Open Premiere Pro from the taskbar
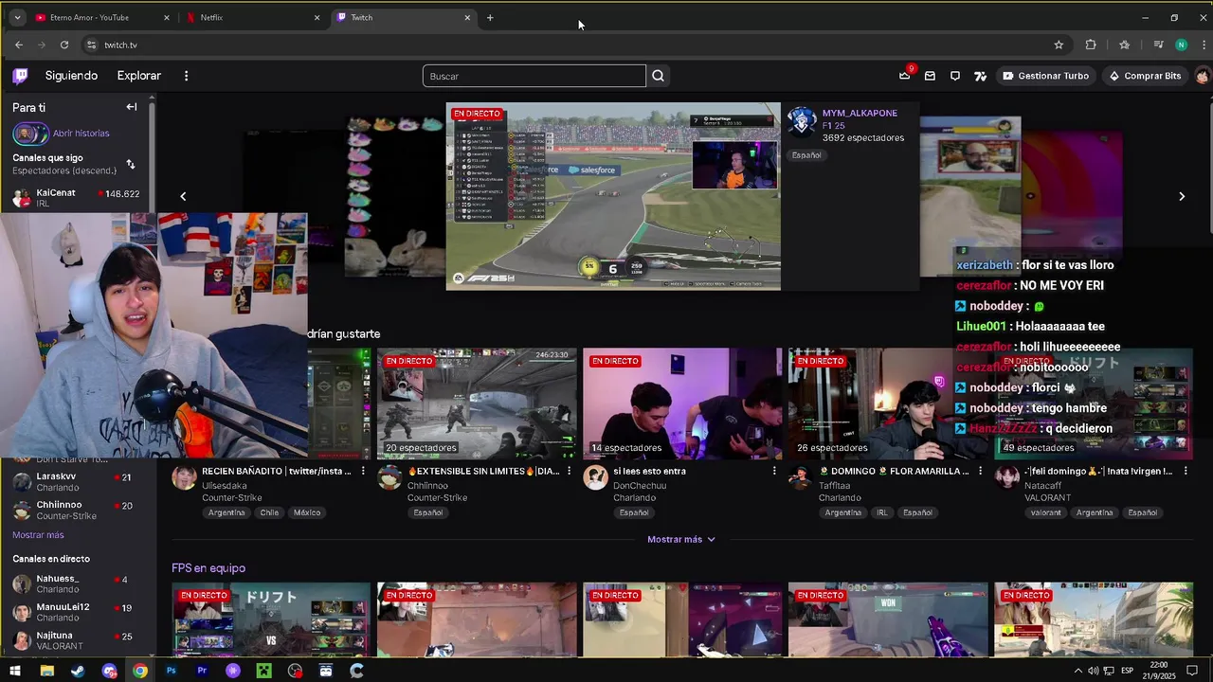This screenshot has width=1213, height=682. [x=202, y=671]
